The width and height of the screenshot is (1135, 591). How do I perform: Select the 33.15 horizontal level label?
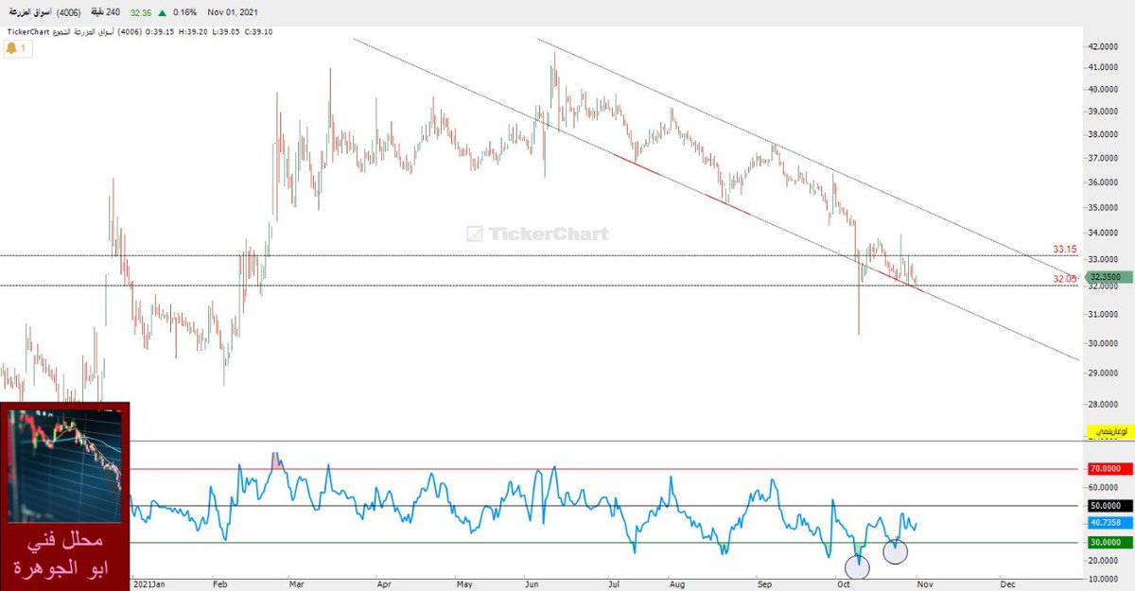click(x=1065, y=250)
